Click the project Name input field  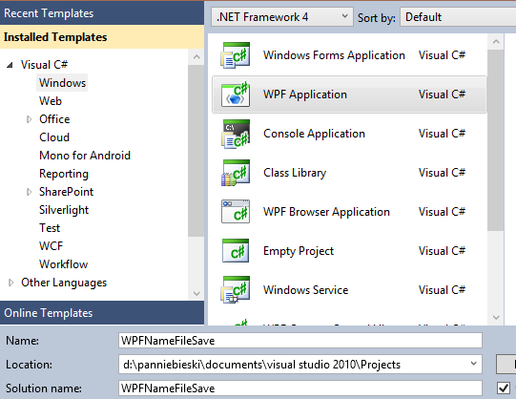tap(300, 341)
